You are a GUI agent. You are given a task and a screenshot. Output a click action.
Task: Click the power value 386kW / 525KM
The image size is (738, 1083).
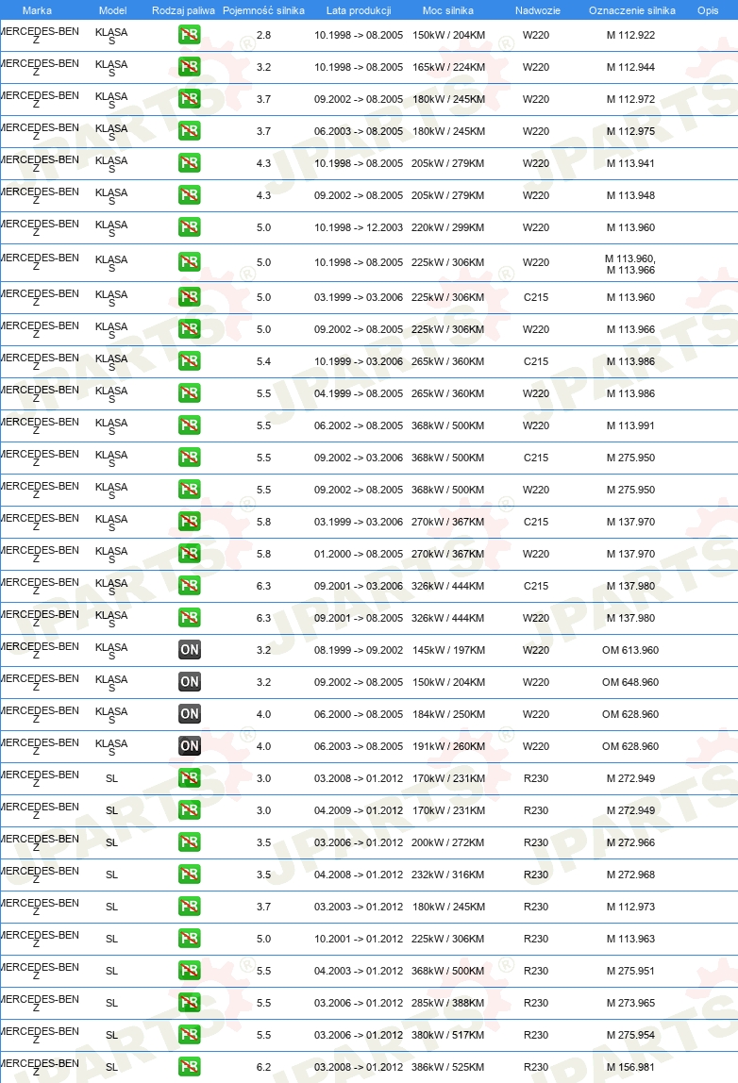pos(447,1067)
